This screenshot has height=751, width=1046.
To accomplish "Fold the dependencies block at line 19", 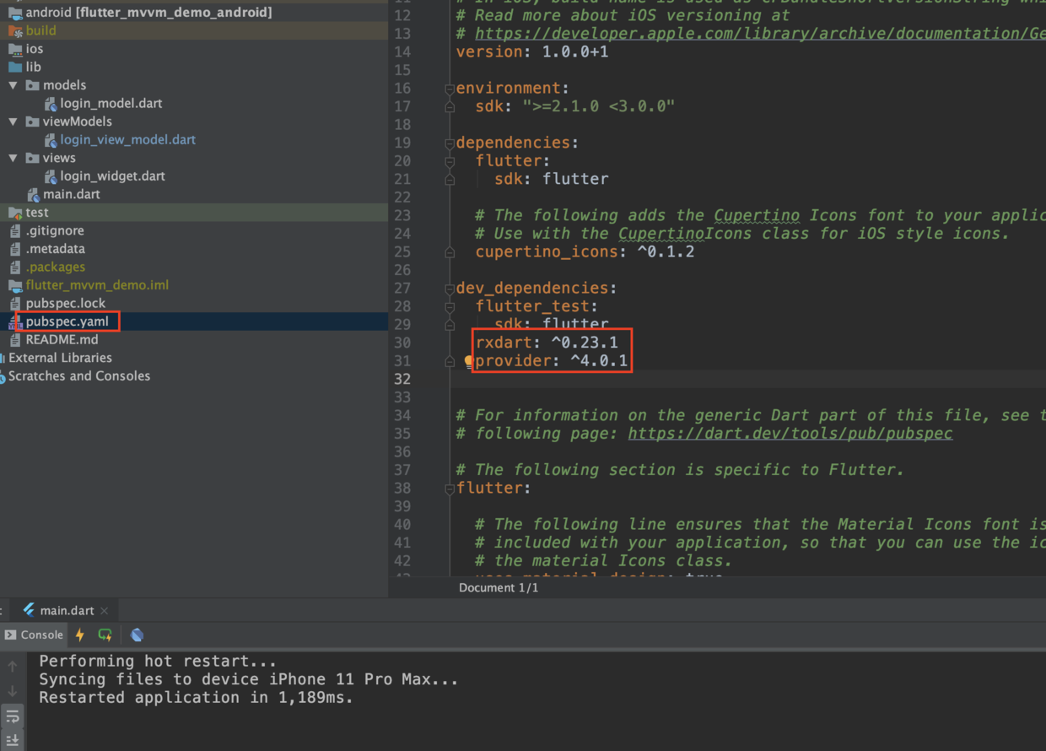I will (x=450, y=143).
